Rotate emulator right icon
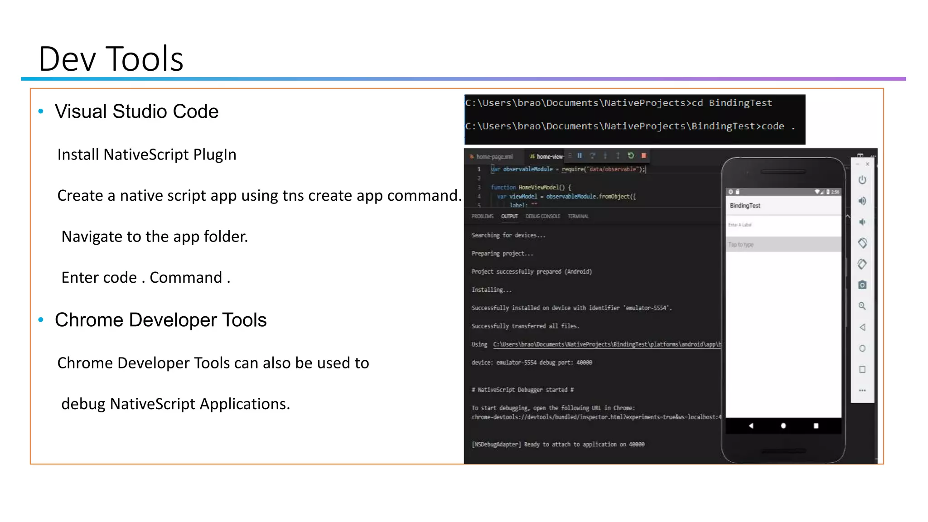This screenshot has height=522, width=928. (862, 264)
